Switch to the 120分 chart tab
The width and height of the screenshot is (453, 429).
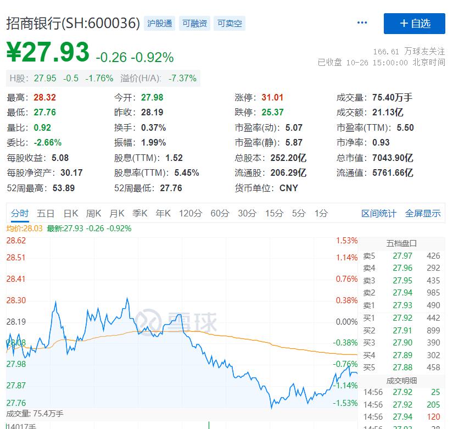pyautogui.click(x=190, y=213)
